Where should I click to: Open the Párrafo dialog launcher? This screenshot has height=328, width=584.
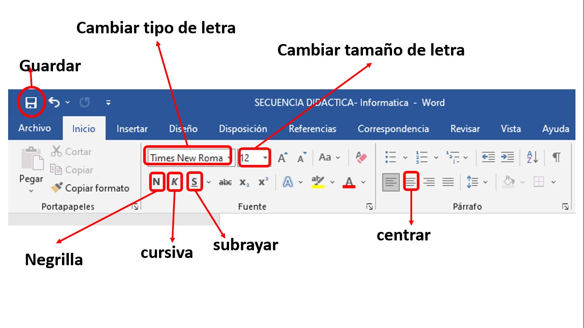click(x=566, y=207)
